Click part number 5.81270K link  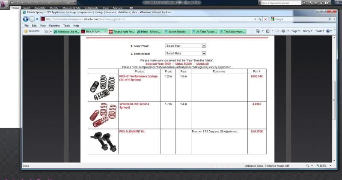(257, 131)
